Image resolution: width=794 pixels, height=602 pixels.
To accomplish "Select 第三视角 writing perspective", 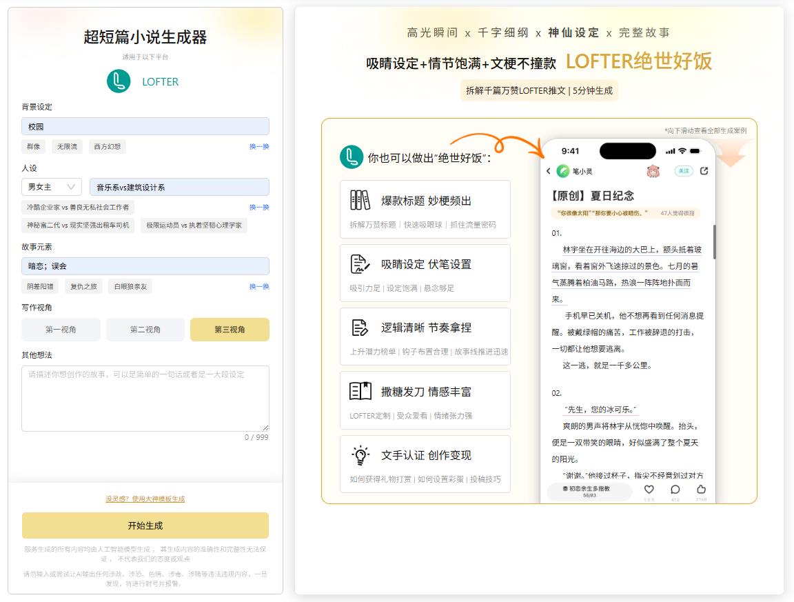I will pos(230,330).
